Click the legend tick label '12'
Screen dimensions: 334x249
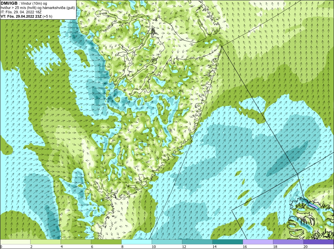pos(184,247)
